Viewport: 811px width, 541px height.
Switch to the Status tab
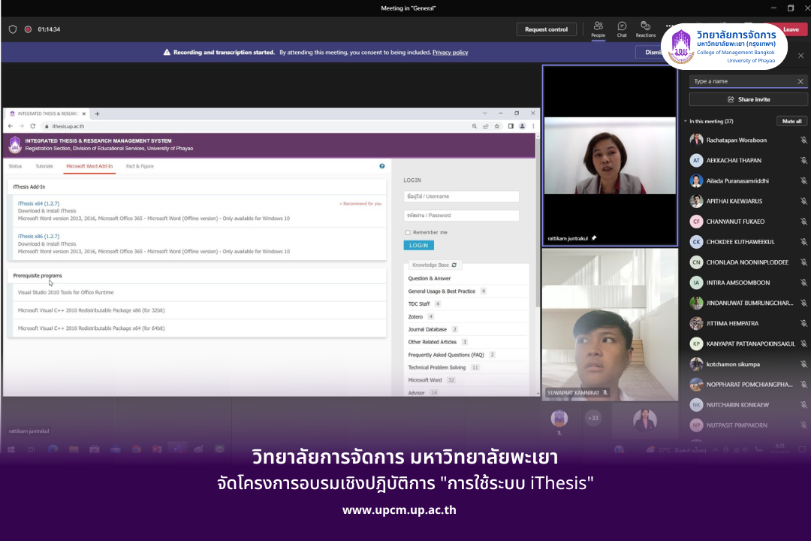[x=15, y=166]
